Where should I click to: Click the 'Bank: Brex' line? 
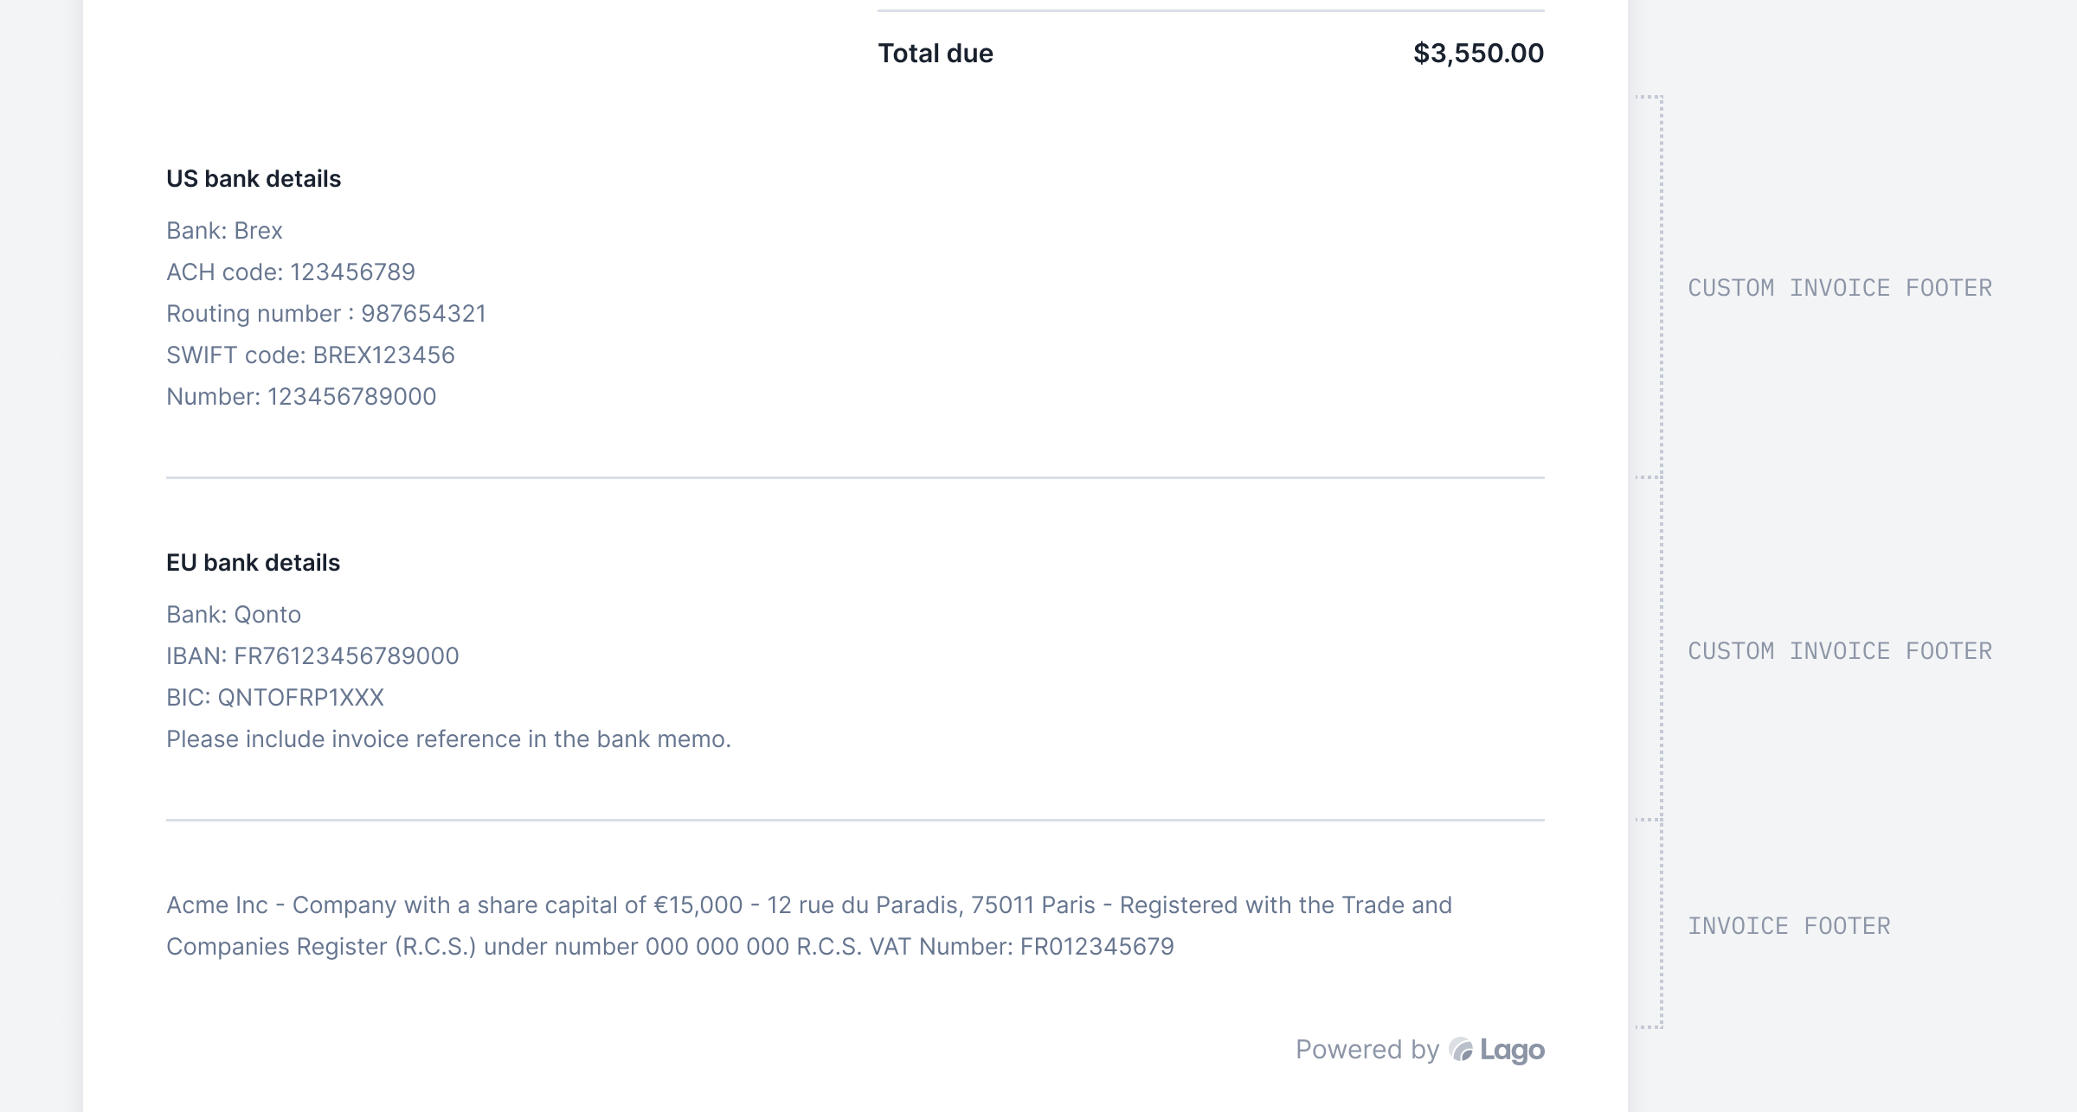point(224,231)
